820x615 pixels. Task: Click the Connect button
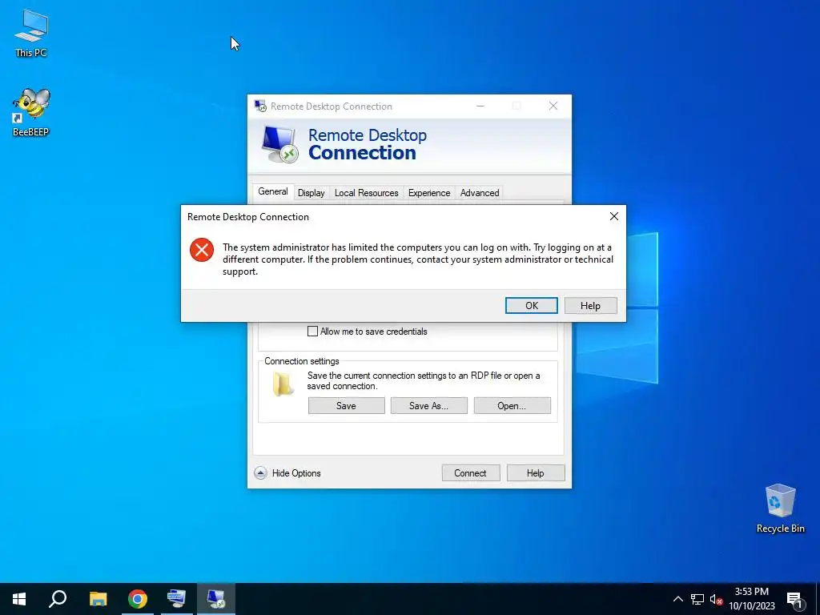(471, 472)
